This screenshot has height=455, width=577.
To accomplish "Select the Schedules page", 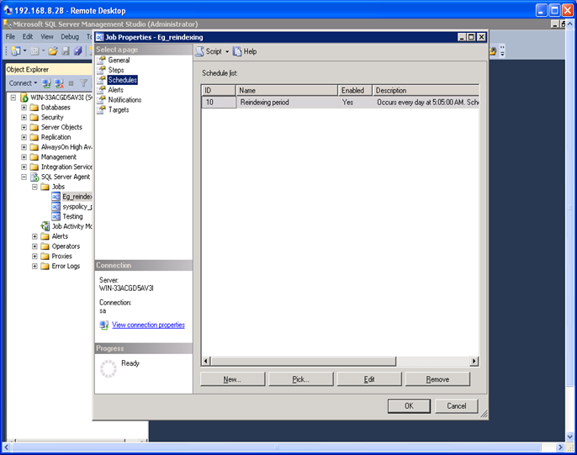I will 123,80.
